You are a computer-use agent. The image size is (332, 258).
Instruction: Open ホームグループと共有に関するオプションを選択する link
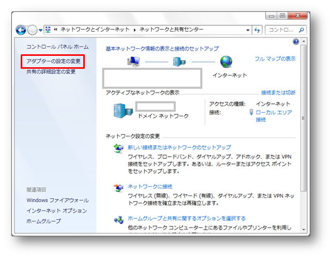pyautogui.click(x=187, y=218)
